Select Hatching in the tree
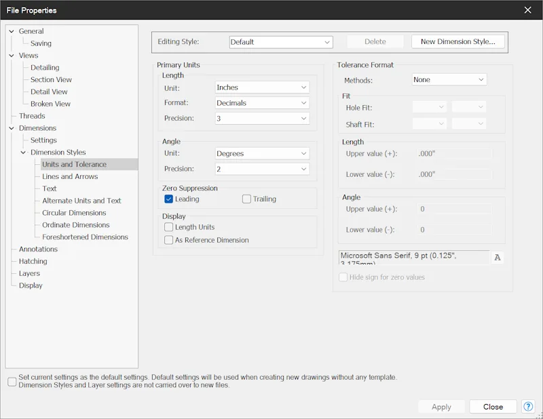The image size is (543, 419). [33, 261]
